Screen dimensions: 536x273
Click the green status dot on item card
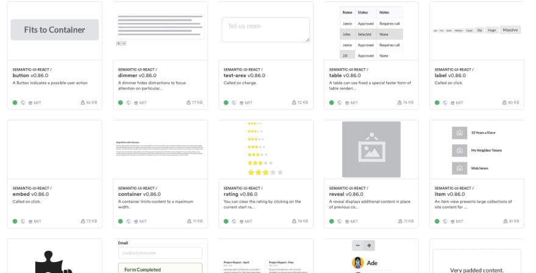[437, 221]
